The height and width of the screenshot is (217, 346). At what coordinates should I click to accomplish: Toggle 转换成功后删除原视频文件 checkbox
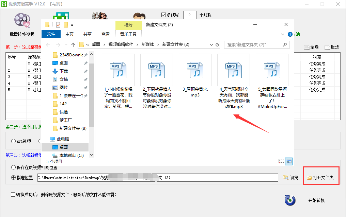pos(13,195)
